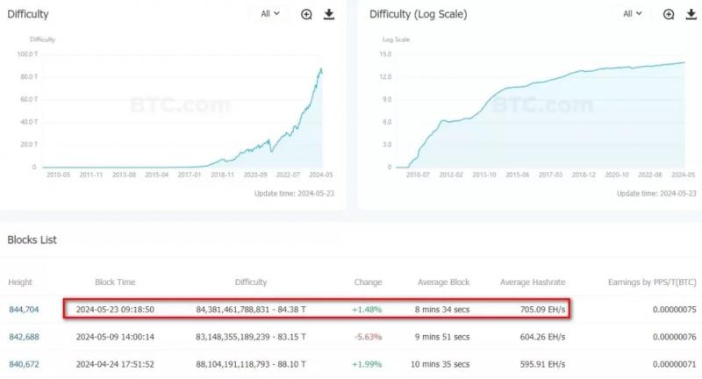Zoom the Difficulty chart with magnifier icon
Screen dimensions: 702x379
pos(306,14)
